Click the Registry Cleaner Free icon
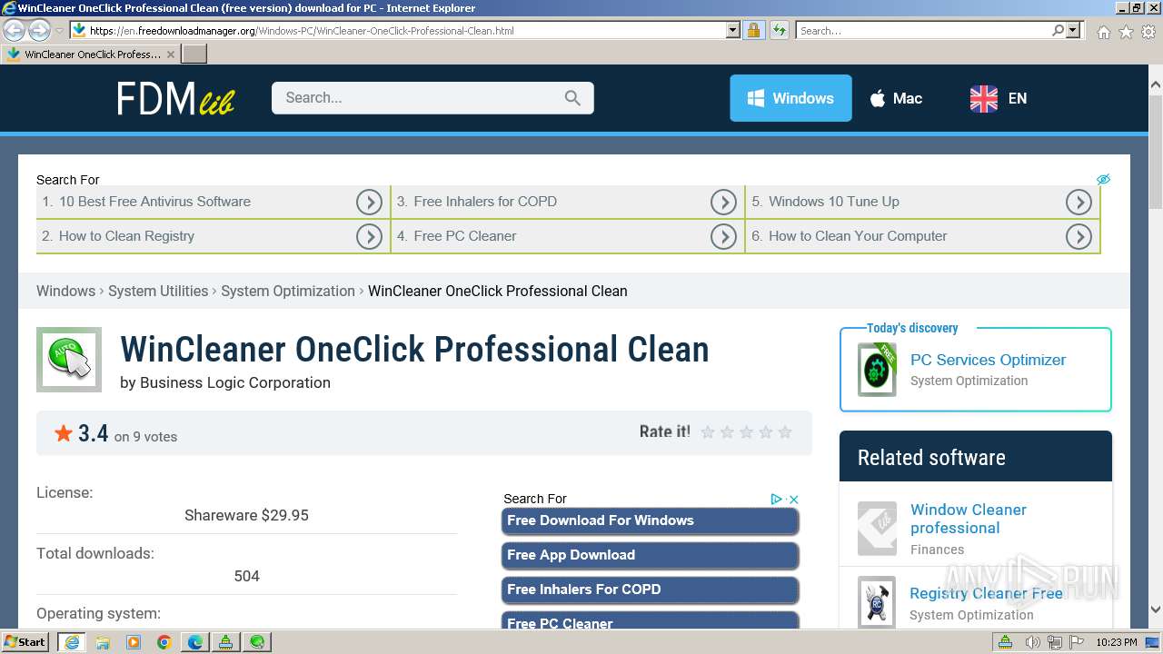Screen dimensions: 1163x654 [x=877, y=601]
